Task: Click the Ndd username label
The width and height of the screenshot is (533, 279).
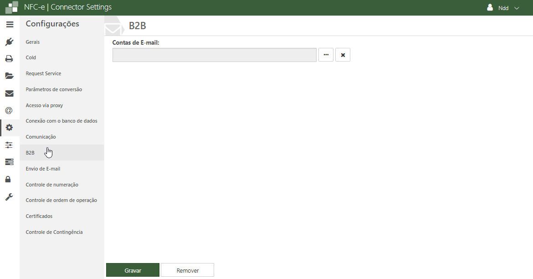Action: click(x=503, y=8)
